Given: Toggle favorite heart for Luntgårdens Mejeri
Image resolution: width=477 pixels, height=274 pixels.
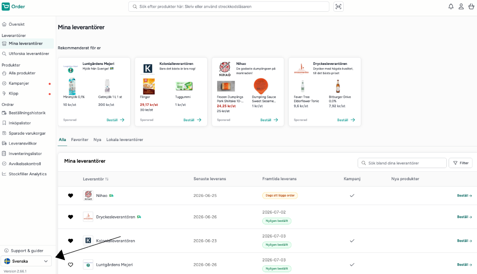Looking at the screenshot, I should click(x=70, y=265).
